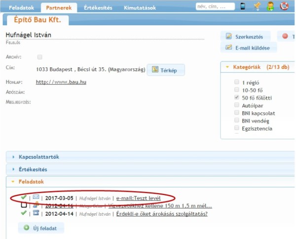
Task: Open the Kimutatások tab
Action: (139, 7)
